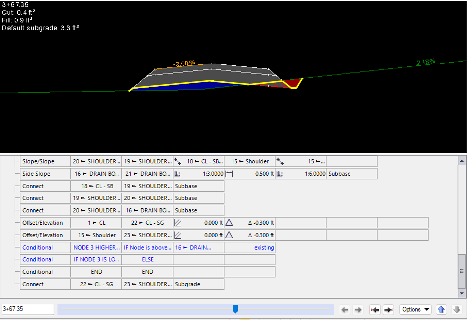Click node picker icon in Slope/Slope row

(x=178, y=161)
